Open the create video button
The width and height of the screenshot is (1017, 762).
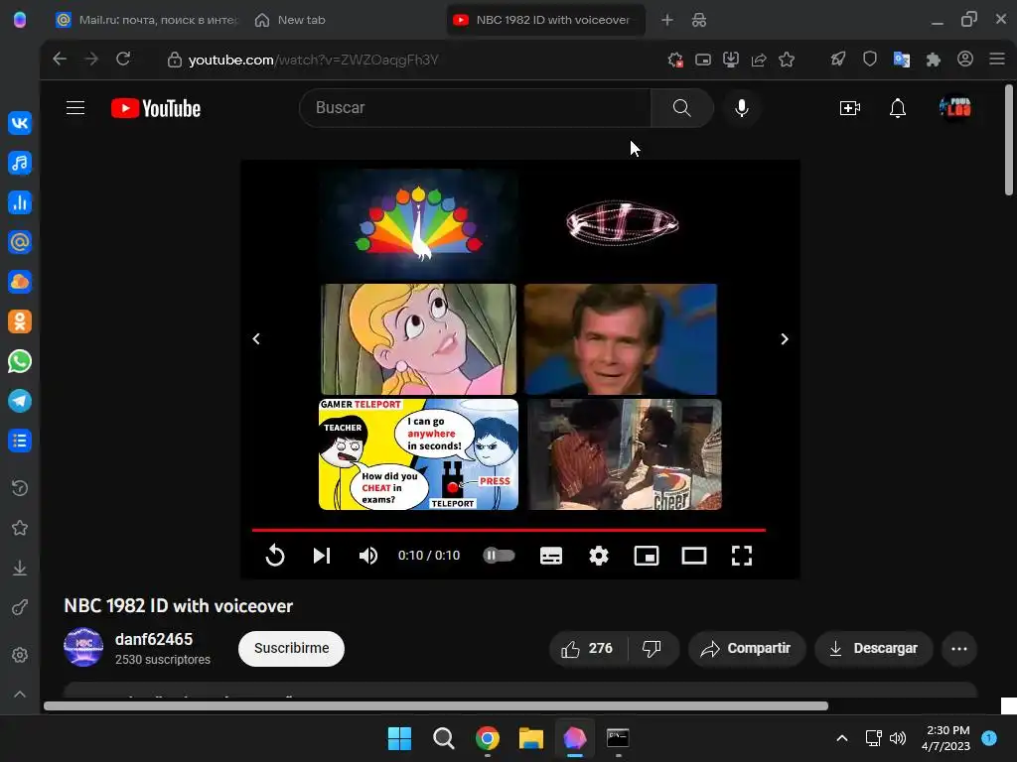[850, 107]
